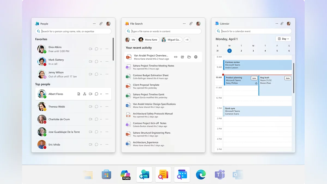View Albert Flores organization chart
This screenshot has height=184, width=327.
[x=84, y=94]
